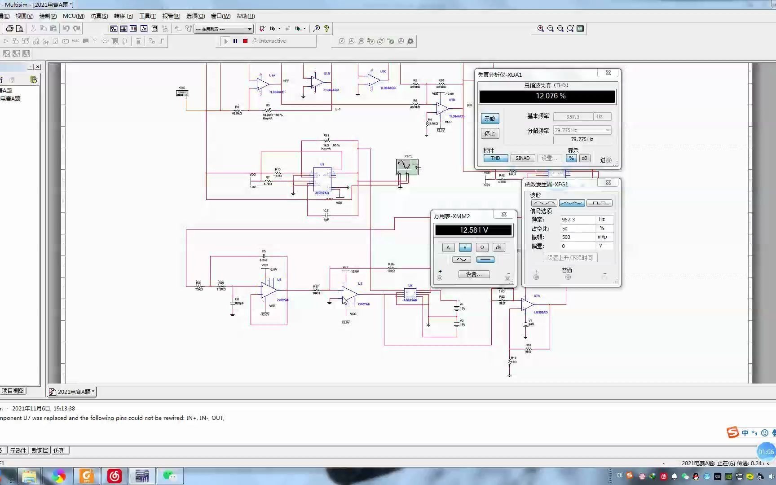
Task: Click the Zoom In magnifier icon
Action: pos(541,28)
